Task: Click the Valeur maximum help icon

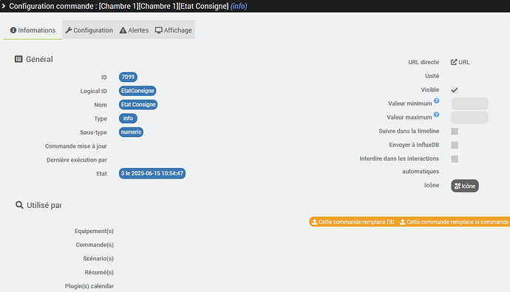Action: [437, 114]
